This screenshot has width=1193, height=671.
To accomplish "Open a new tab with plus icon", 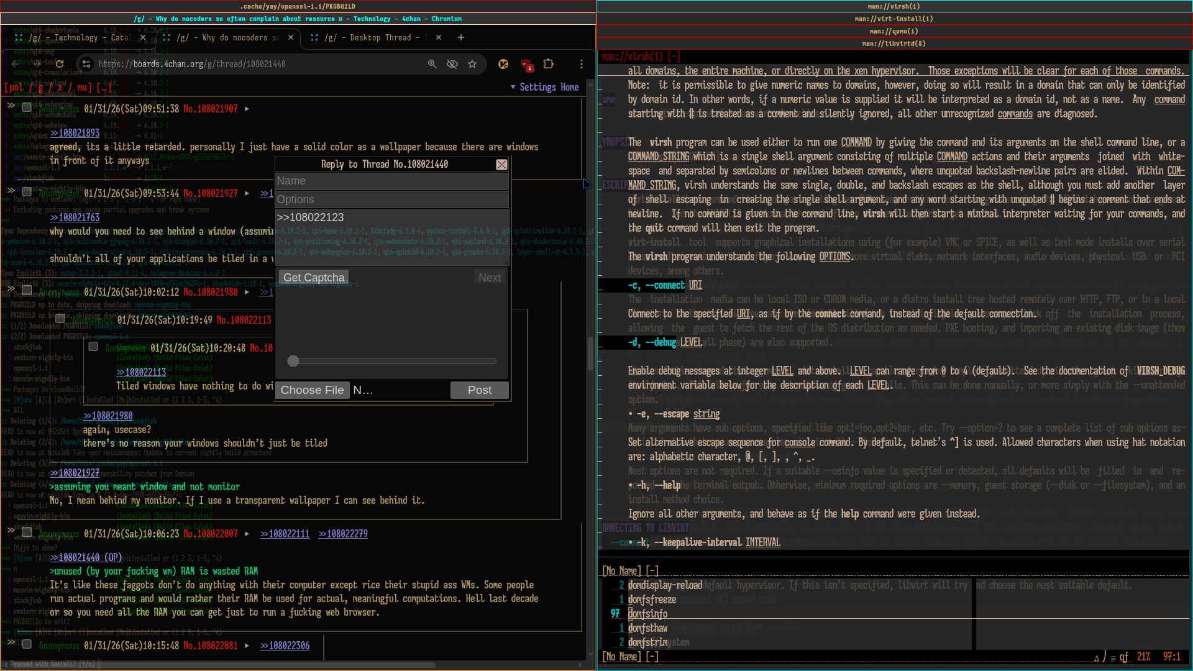I will 461,37.
